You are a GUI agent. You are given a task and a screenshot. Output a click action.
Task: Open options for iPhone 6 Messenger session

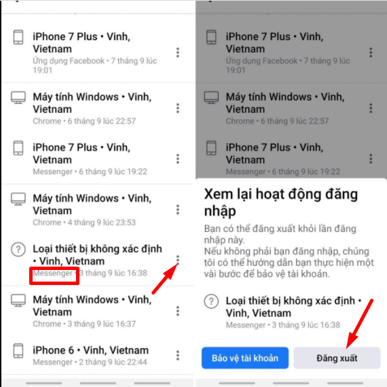pyautogui.click(x=178, y=355)
